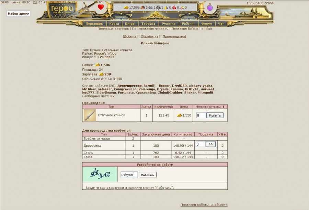Image resolution: width=309 pixels, height=210 pixels.
Task: Open the Пратакол байоф link
Action: (185, 29)
